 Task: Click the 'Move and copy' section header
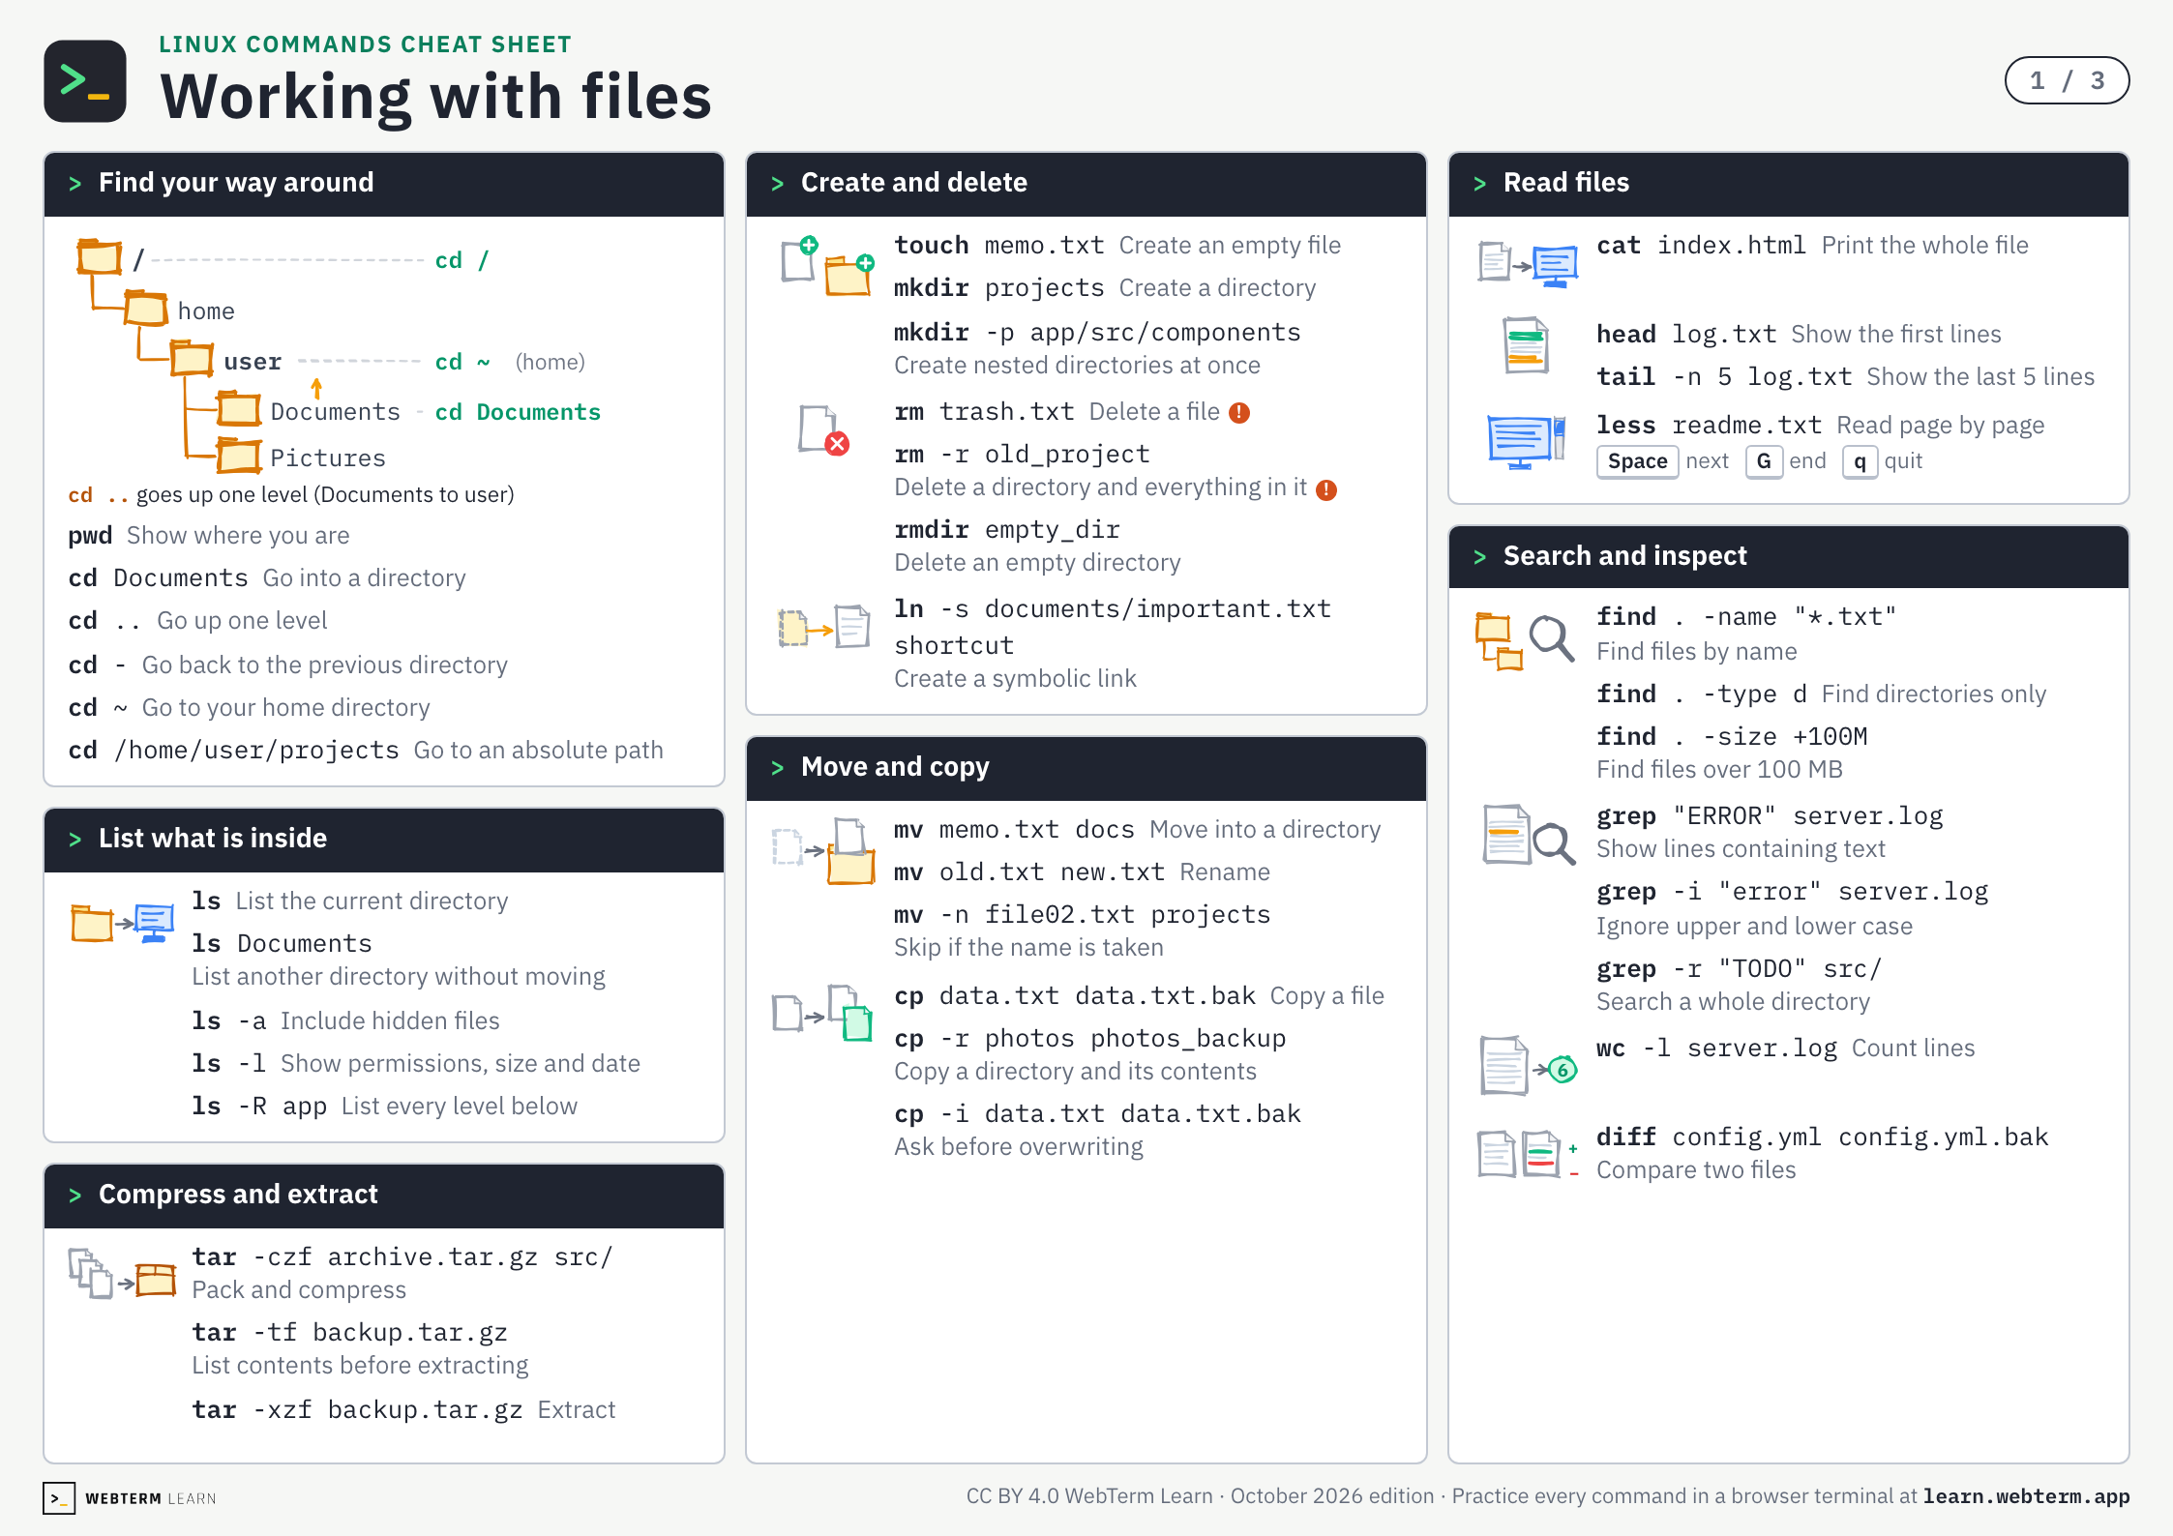[1086, 768]
